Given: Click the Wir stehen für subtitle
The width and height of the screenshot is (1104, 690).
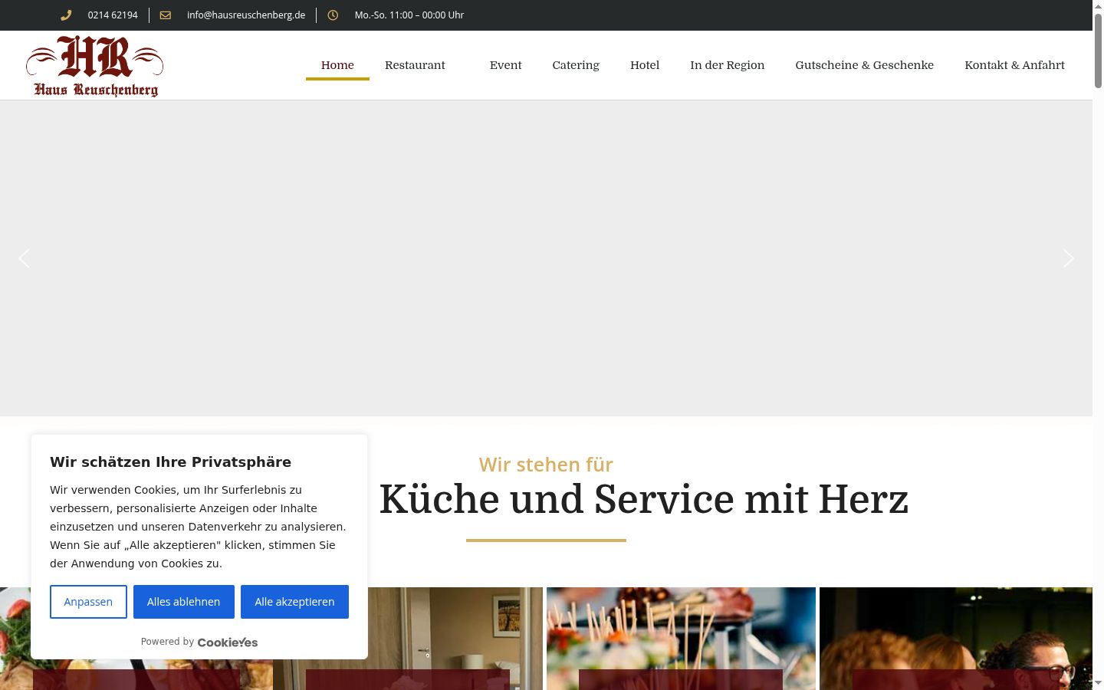Looking at the screenshot, I should (546, 465).
